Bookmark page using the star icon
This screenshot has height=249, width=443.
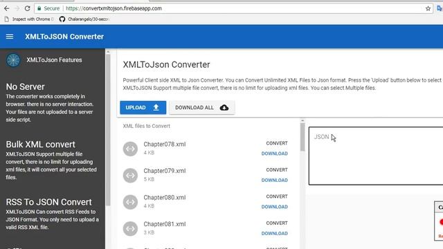point(428,8)
